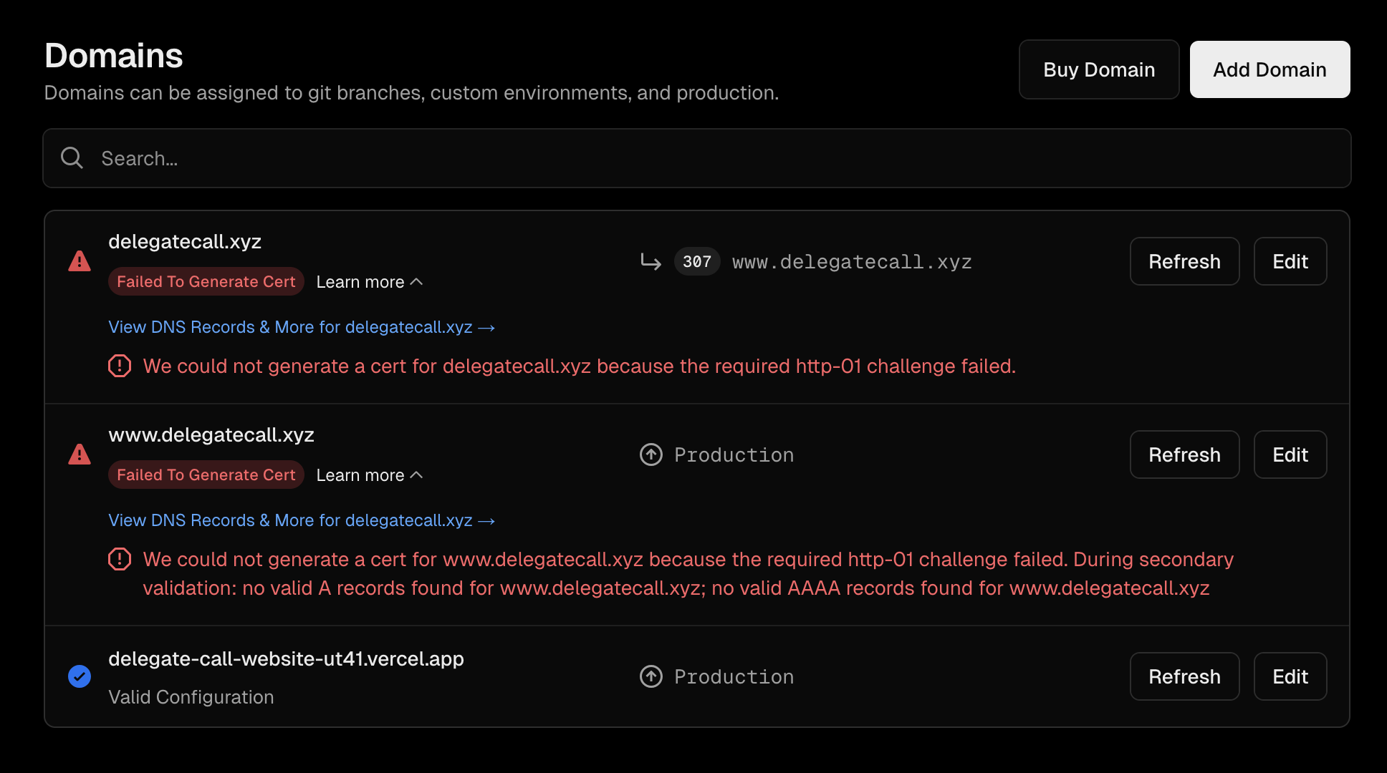Click blue checkmark icon for vercel.app domain

(80, 676)
